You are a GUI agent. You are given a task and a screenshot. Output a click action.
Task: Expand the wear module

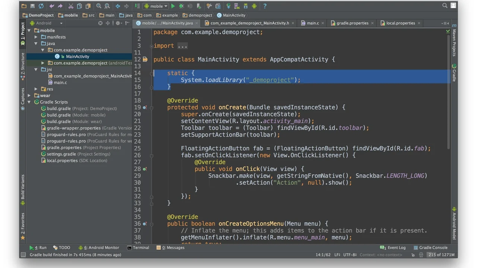click(29, 96)
